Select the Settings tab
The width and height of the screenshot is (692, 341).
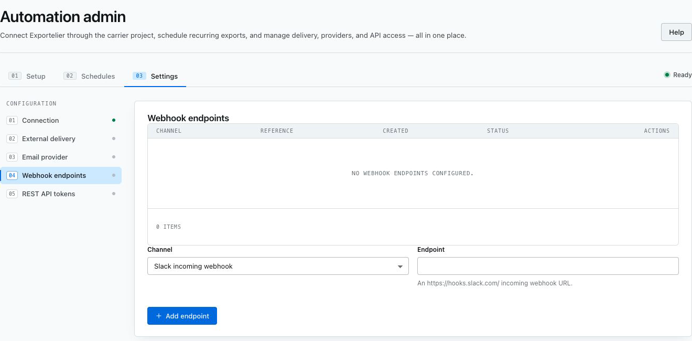[x=155, y=76]
